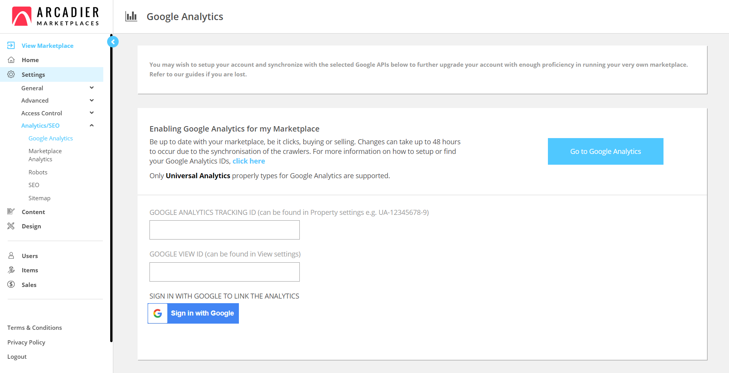Viewport: 729px width, 373px height.
Task: Open Access Control section
Action: pyautogui.click(x=42, y=113)
